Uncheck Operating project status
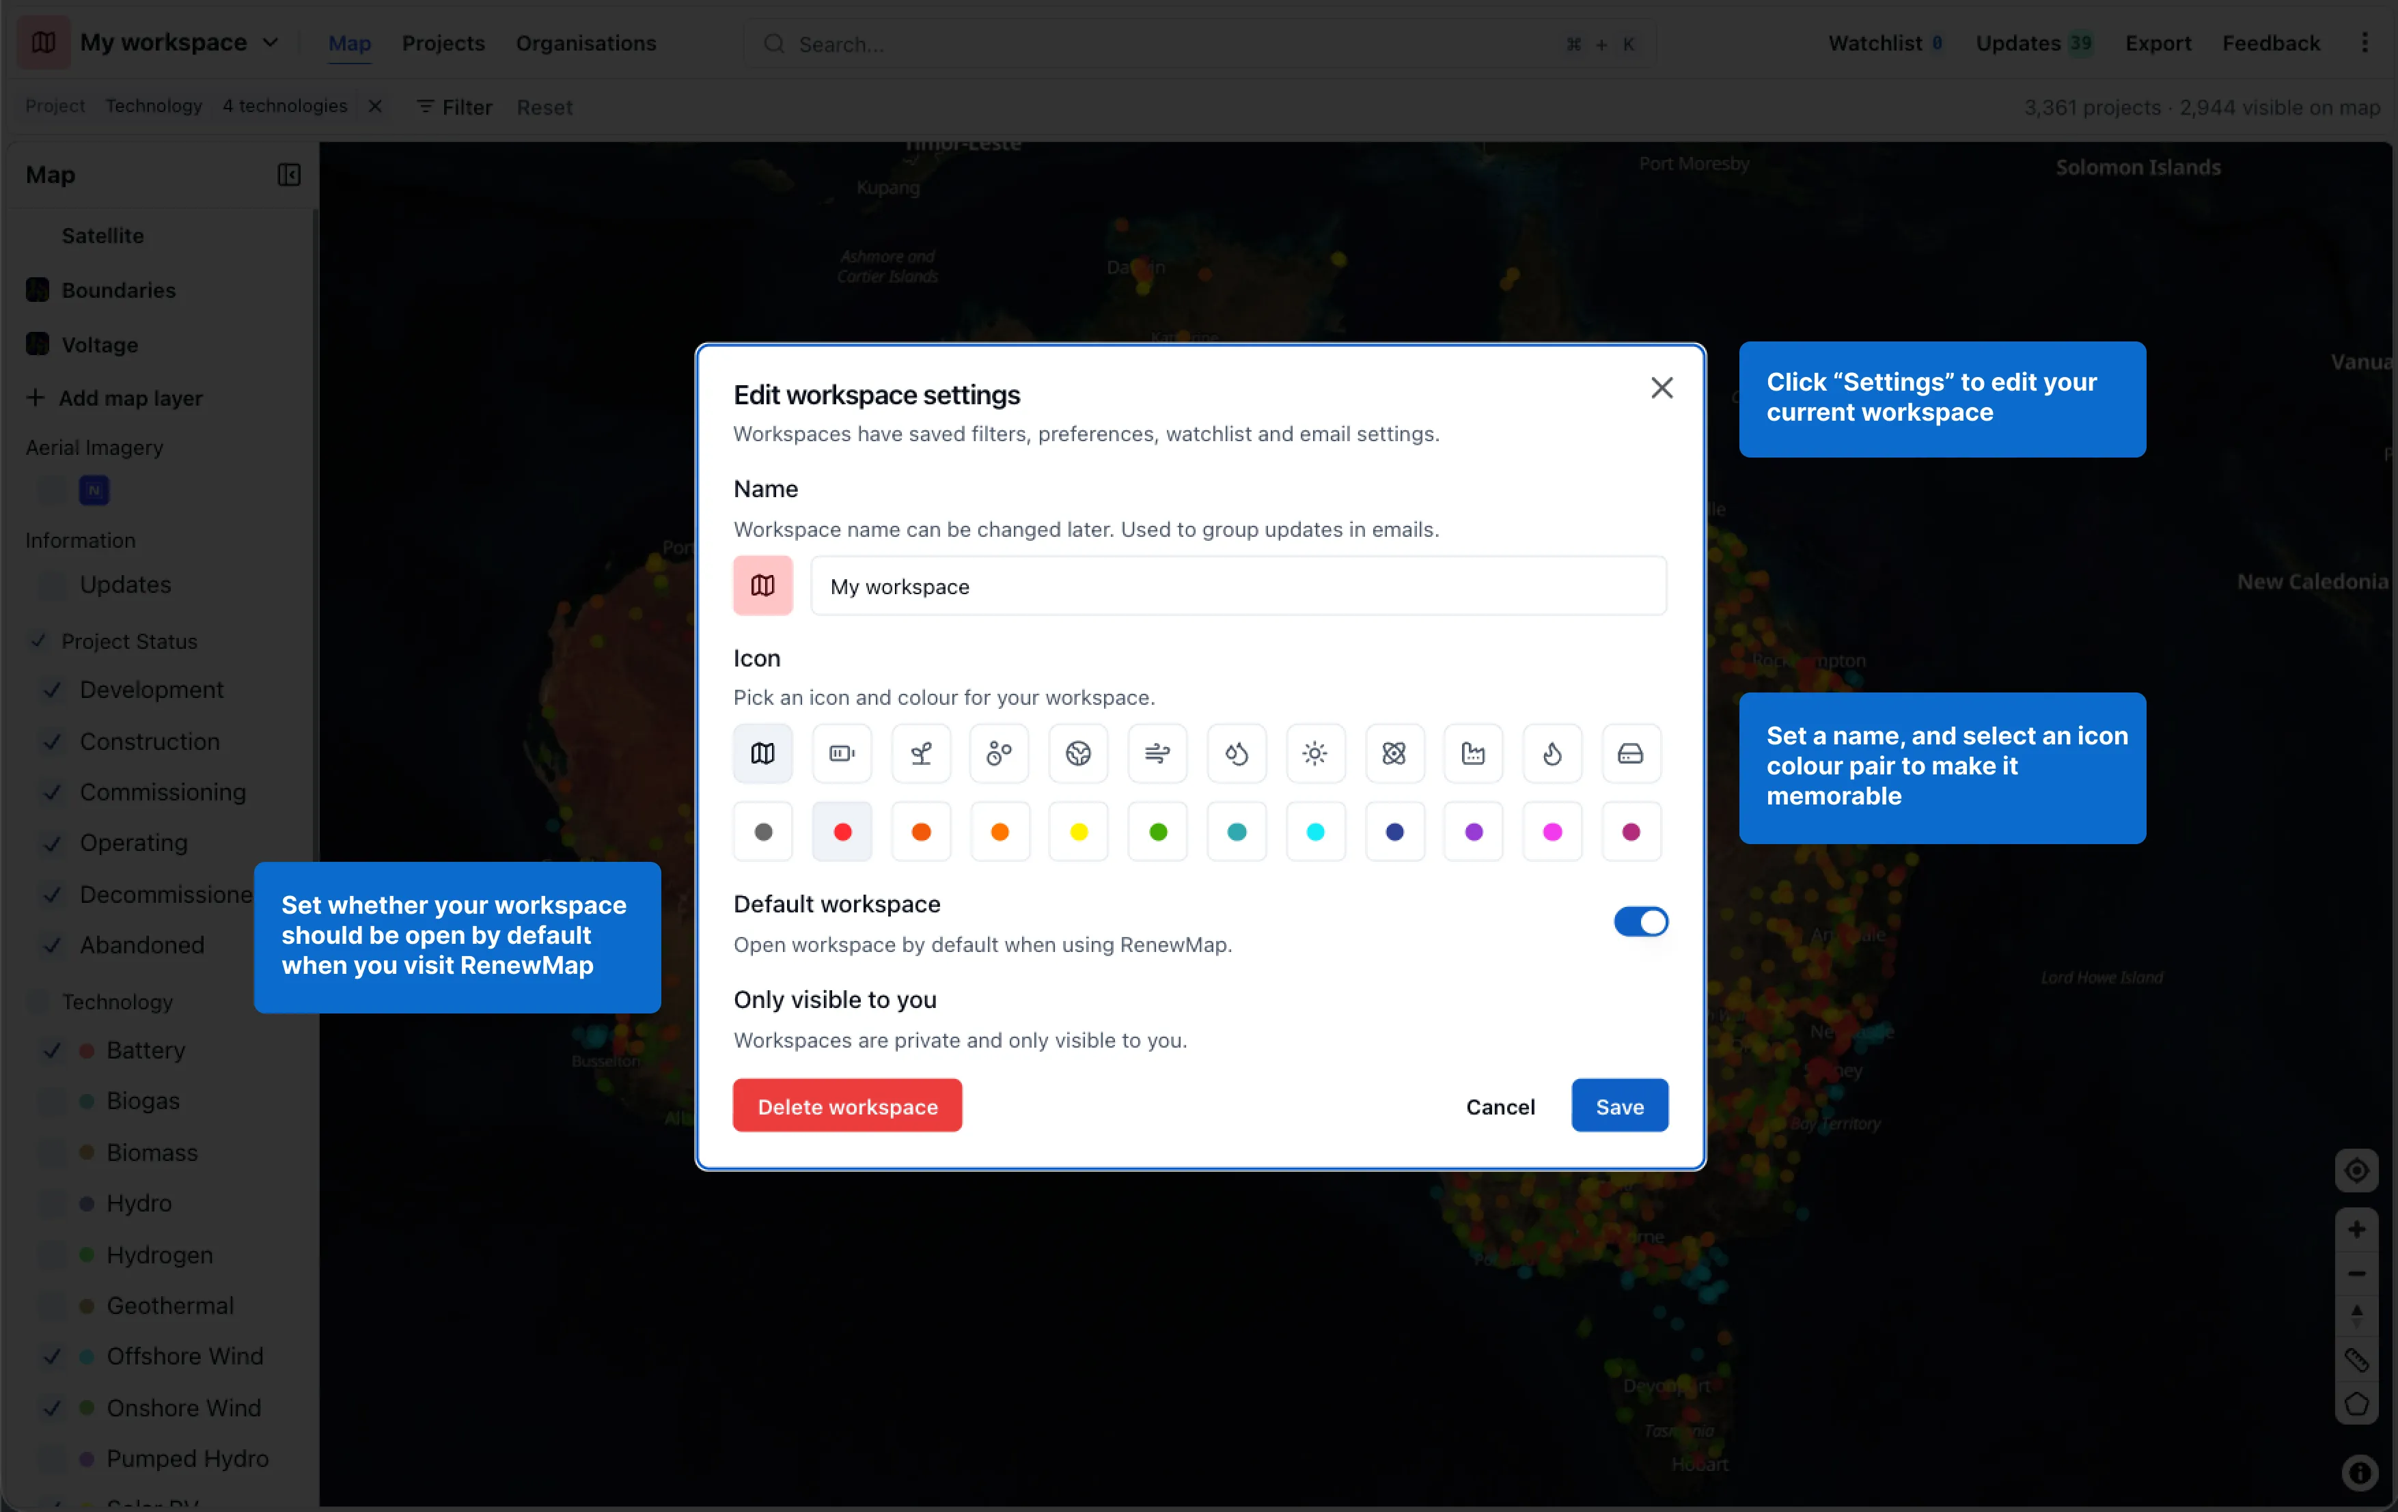The width and height of the screenshot is (2398, 1512). (53, 843)
